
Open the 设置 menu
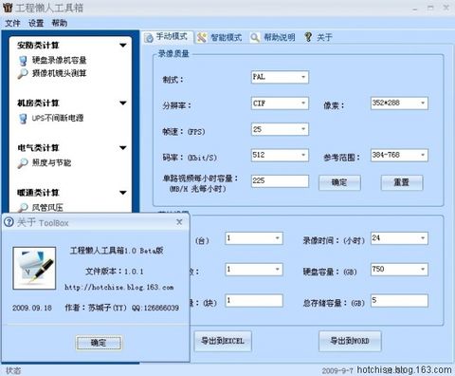[36, 23]
